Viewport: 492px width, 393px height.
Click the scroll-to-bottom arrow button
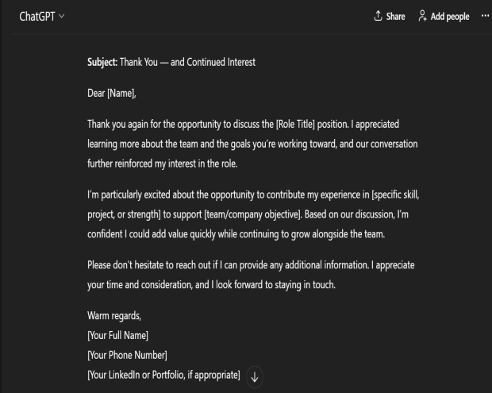point(254,376)
